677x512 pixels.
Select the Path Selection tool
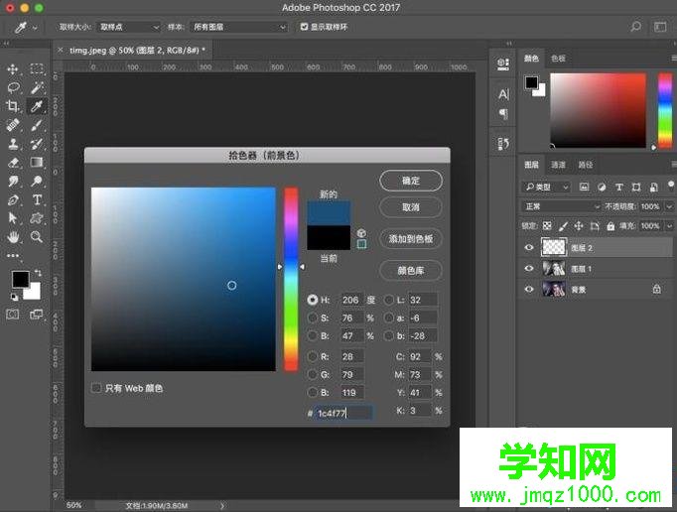(x=13, y=218)
